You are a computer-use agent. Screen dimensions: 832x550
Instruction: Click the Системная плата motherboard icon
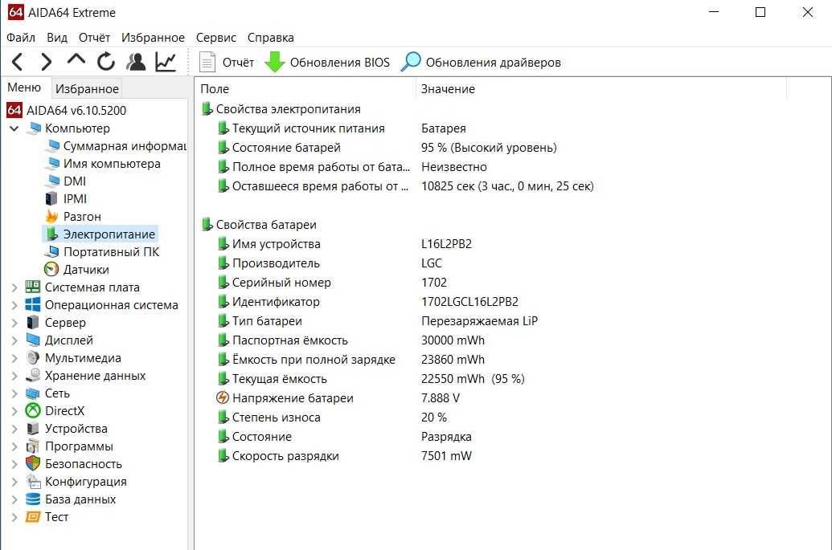coord(33,287)
